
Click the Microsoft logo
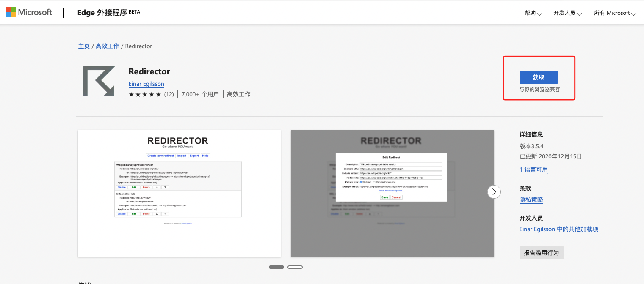[29, 12]
